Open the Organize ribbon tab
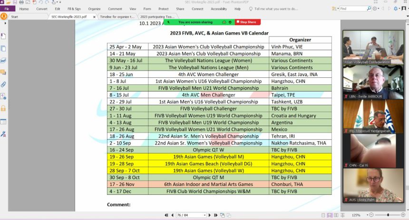 click(x=94, y=9)
